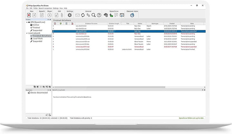Screen dimensions: 232x134
Task: Open the Edit menu
Action: 31,8
